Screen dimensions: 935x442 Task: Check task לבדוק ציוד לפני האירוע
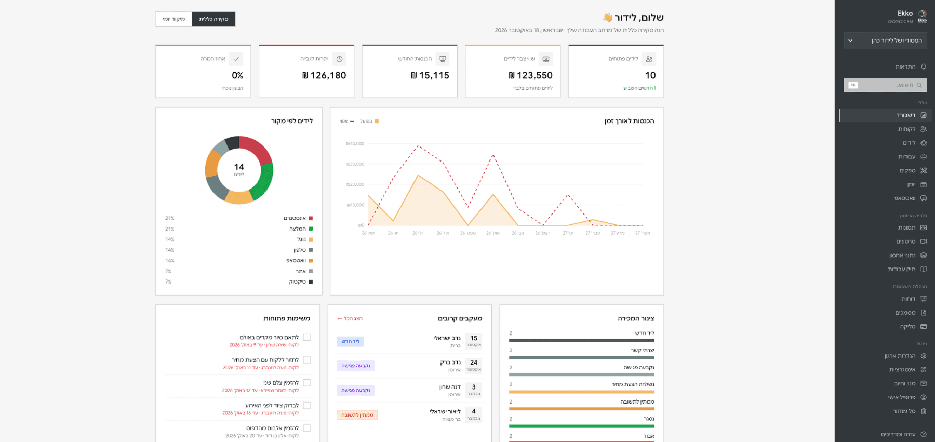[x=307, y=406]
